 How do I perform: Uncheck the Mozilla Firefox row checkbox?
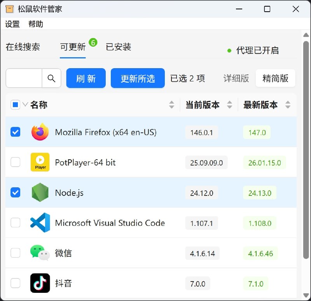[x=15, y=132]
